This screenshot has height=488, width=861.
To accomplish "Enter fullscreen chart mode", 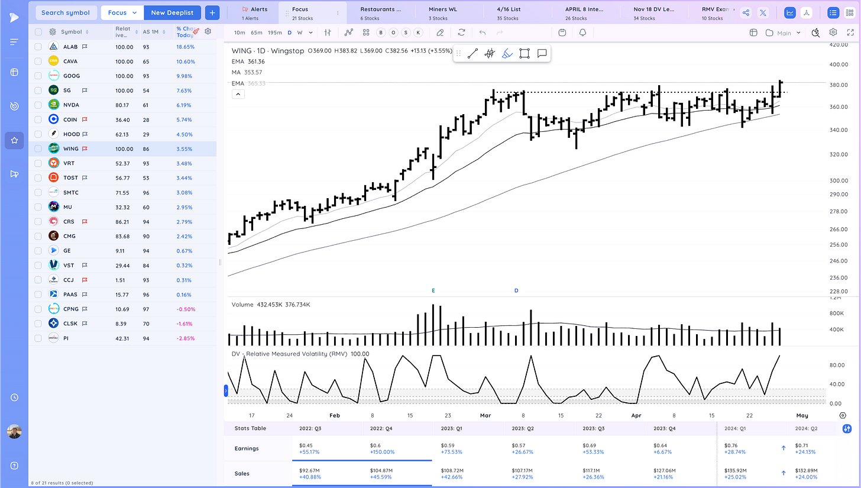I will click(851, 33).
